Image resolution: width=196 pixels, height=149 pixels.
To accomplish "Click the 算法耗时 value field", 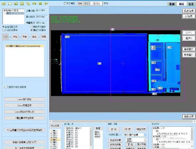I will 42,17.
